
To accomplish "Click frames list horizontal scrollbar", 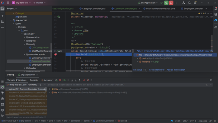I will [x=12, y=115].
